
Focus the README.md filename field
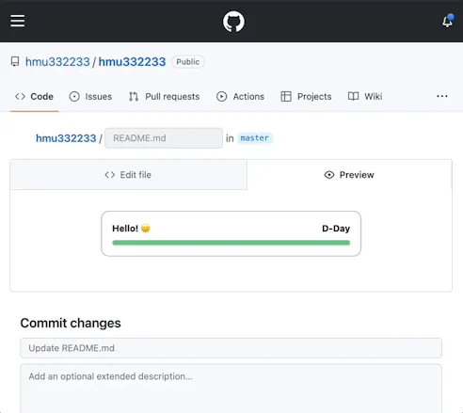point(164,138)
